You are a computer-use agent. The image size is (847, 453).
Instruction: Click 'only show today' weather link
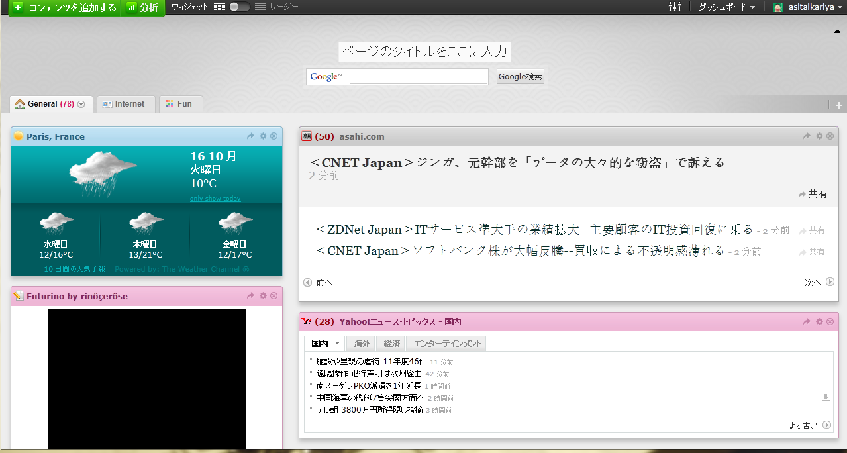point(215,199)
